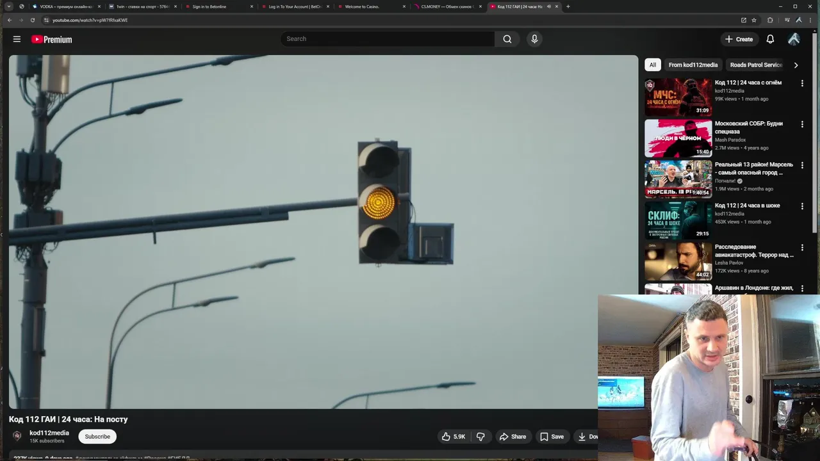
Task: Go back in browser history
Action: [x=9, y=20]
